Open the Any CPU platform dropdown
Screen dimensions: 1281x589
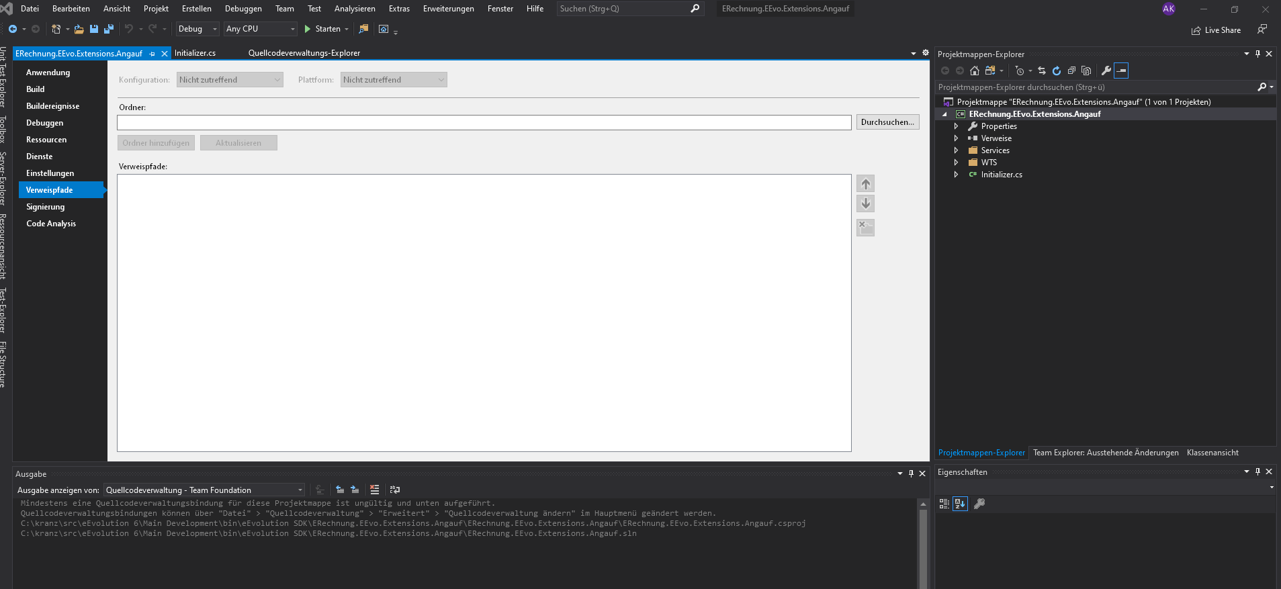(x=261, y=29)
